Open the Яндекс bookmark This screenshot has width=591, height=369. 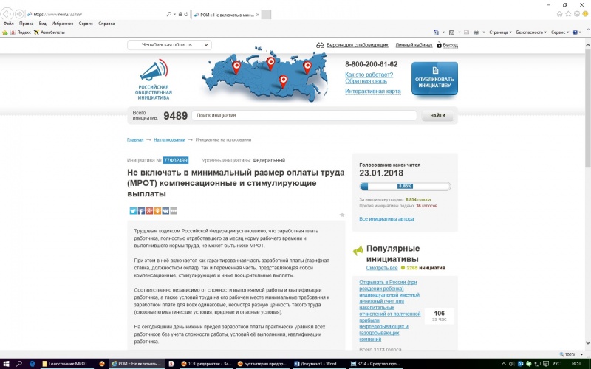click(21, 32)
